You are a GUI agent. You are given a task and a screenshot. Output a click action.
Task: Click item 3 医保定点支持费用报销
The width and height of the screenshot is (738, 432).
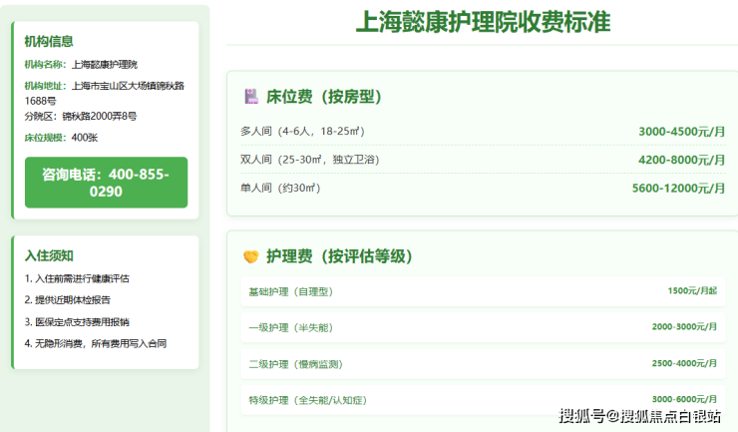77,322
